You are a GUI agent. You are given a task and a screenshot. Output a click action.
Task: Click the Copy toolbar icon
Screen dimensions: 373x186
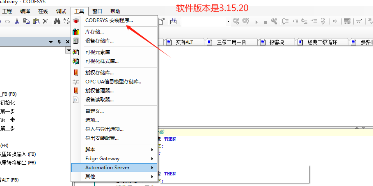pyautogui.click(x=26, y=21)
